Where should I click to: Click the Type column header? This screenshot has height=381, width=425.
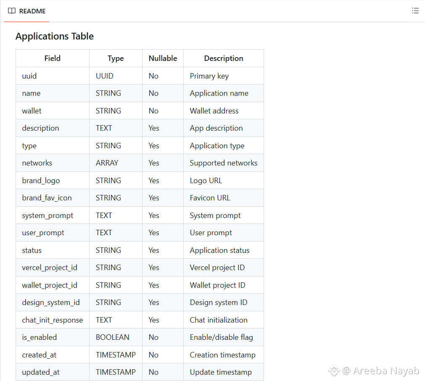pyautogui.click(x=116, y=58)
